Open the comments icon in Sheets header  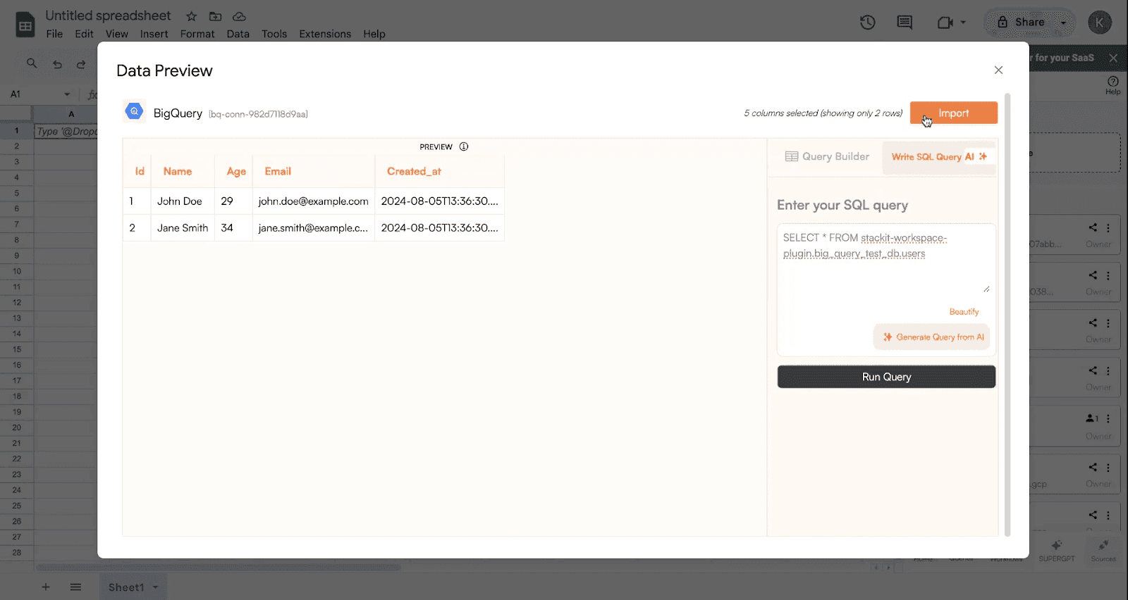905,23
